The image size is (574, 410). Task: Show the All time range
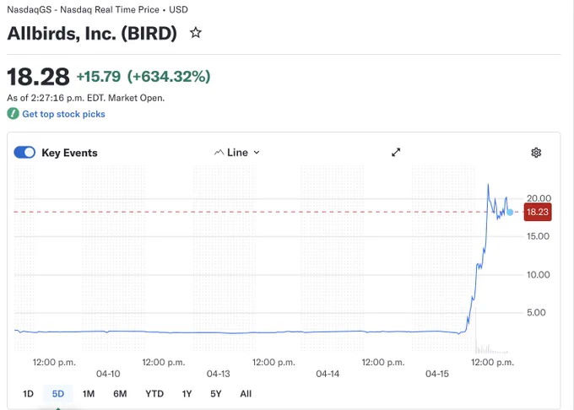pos(246,394)
